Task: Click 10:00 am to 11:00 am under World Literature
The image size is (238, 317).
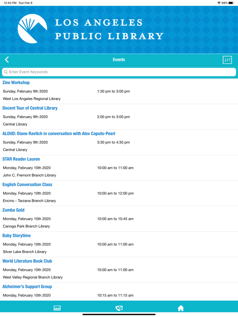Action: pyautogui.click(x=115, y=270)
